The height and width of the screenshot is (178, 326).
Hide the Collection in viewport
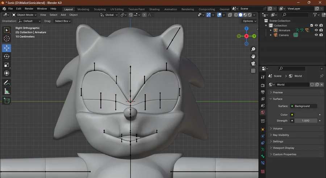(316, 25)
